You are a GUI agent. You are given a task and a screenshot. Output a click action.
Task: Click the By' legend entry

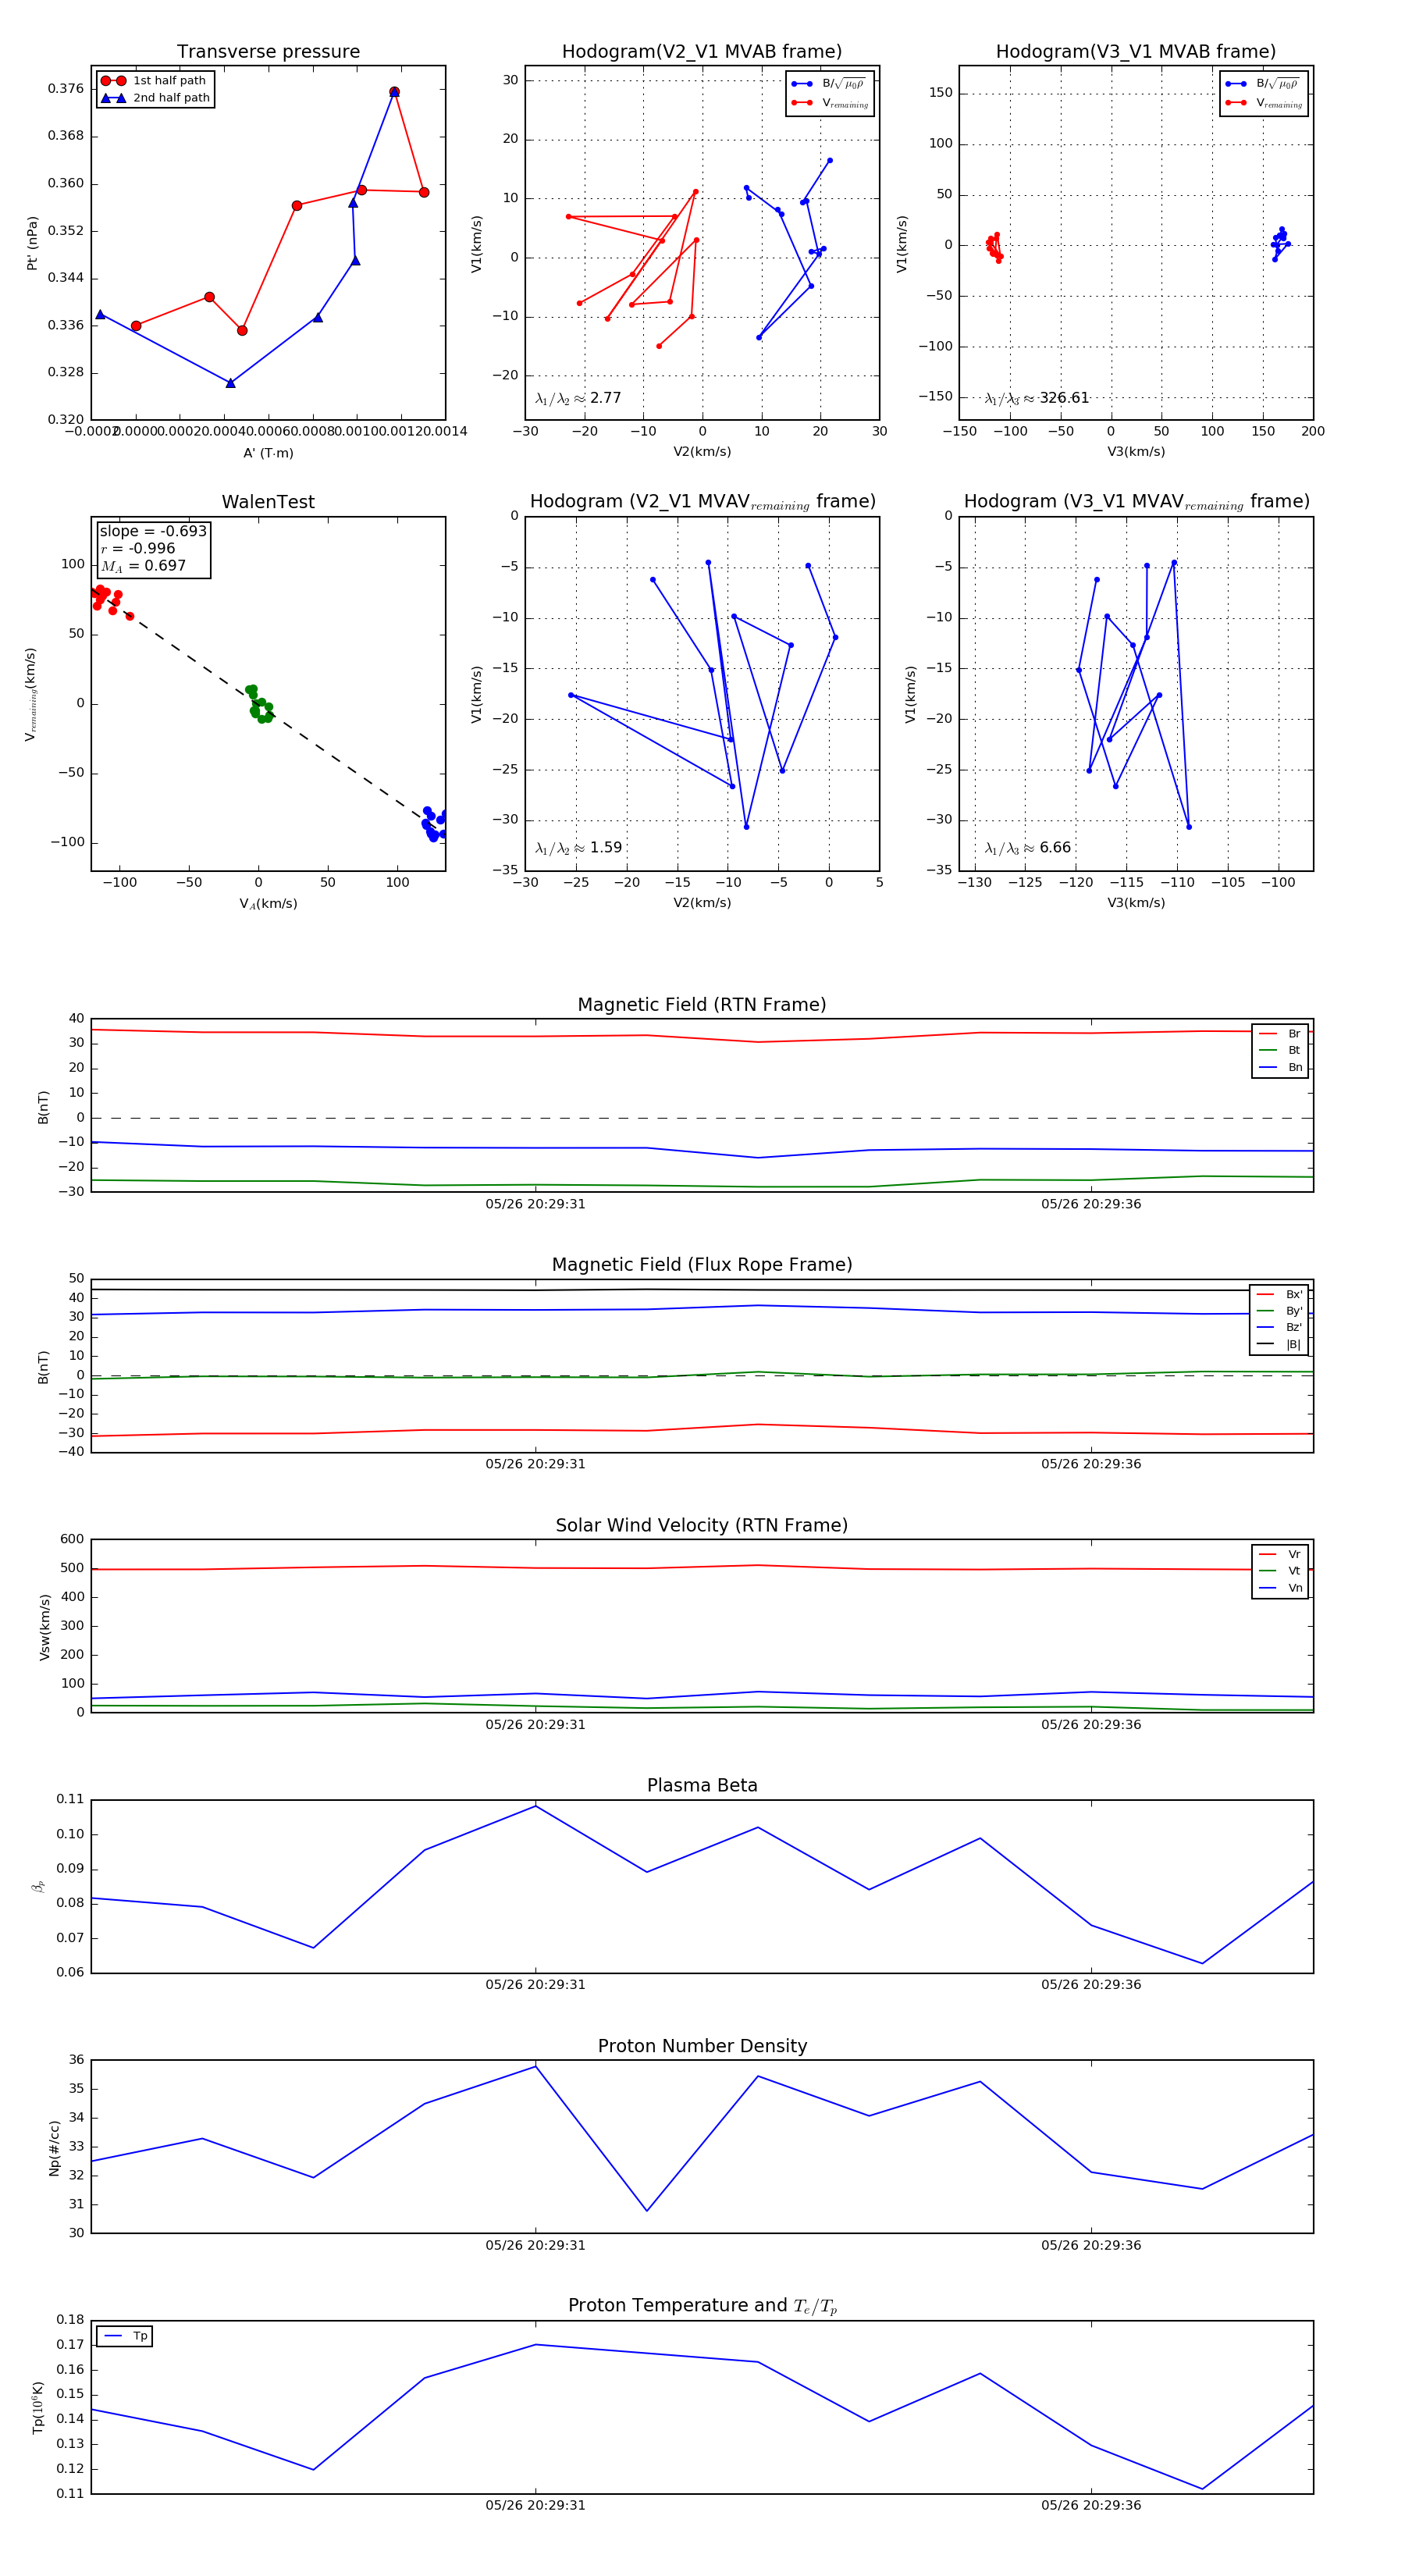[1279, 1311]
